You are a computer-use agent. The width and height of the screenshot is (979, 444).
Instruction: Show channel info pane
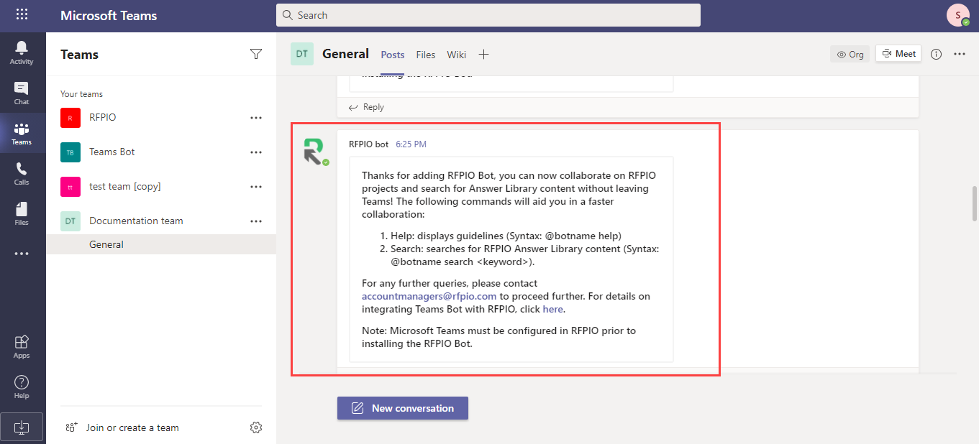pos(936,54)
